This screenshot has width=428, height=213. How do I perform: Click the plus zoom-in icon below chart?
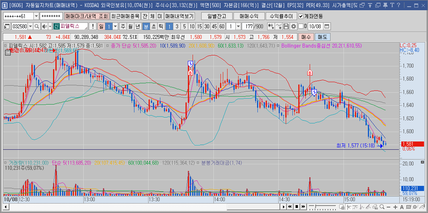[x=395, y=207]
